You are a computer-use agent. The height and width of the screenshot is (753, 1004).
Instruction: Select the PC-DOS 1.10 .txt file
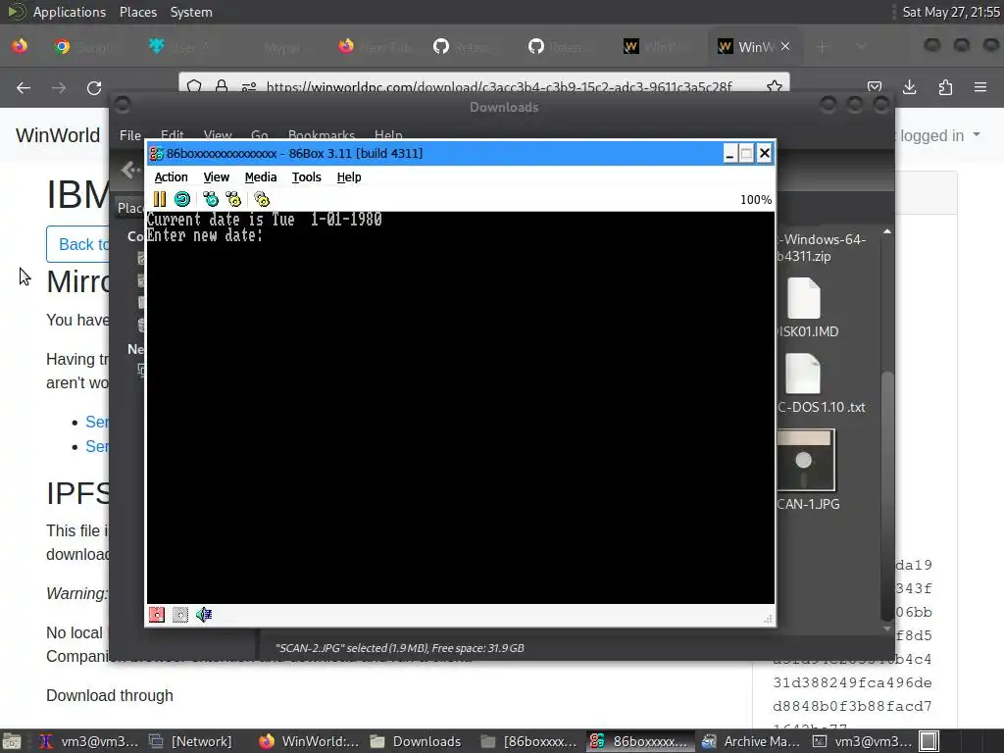click(x=821, y=383)
